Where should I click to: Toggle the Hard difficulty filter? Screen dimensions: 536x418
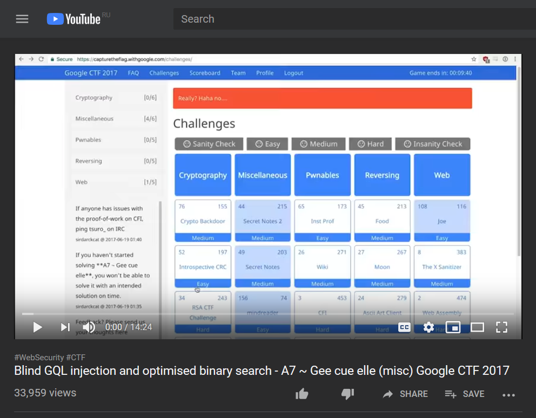click(371, 144)
